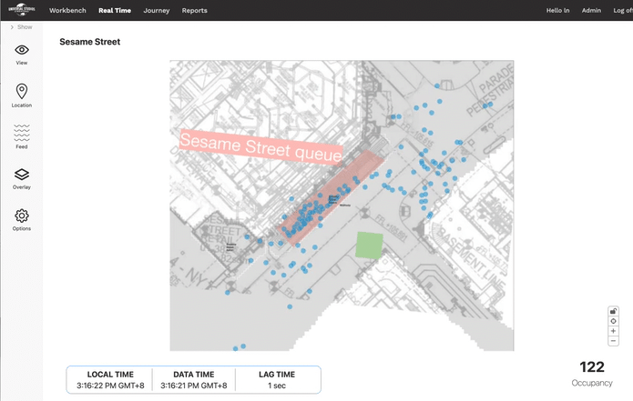633x401 pixels.
Task: Open the Overlay layers icon
Action: 22,174
